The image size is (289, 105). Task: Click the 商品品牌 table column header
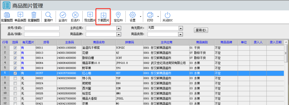point(226,42)
